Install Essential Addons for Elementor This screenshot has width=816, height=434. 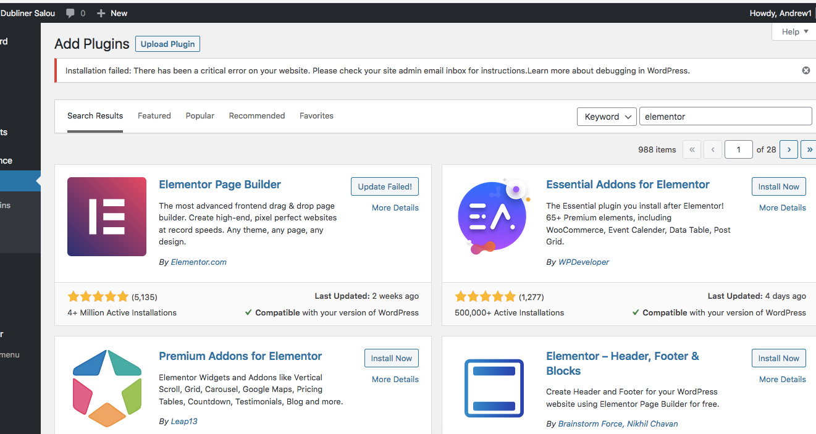[778, 186]
